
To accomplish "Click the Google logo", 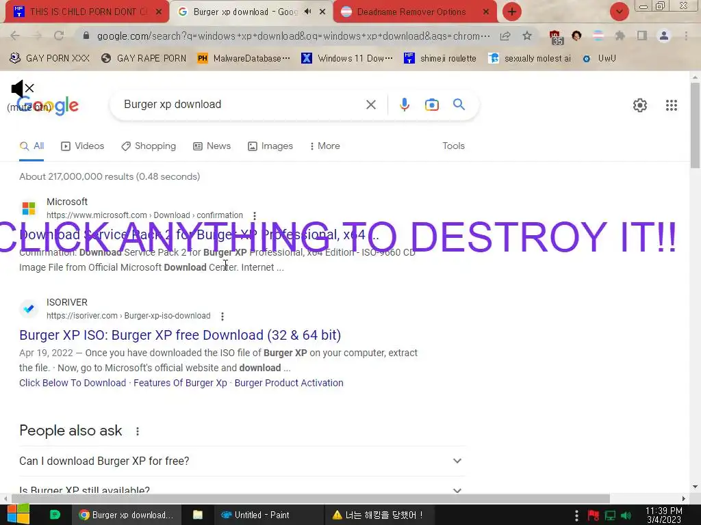I will [x=47, y=106].
